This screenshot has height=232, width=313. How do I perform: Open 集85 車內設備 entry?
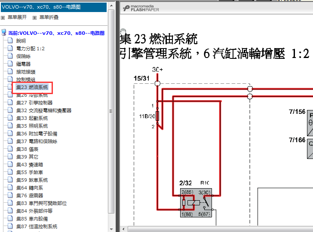32,219
